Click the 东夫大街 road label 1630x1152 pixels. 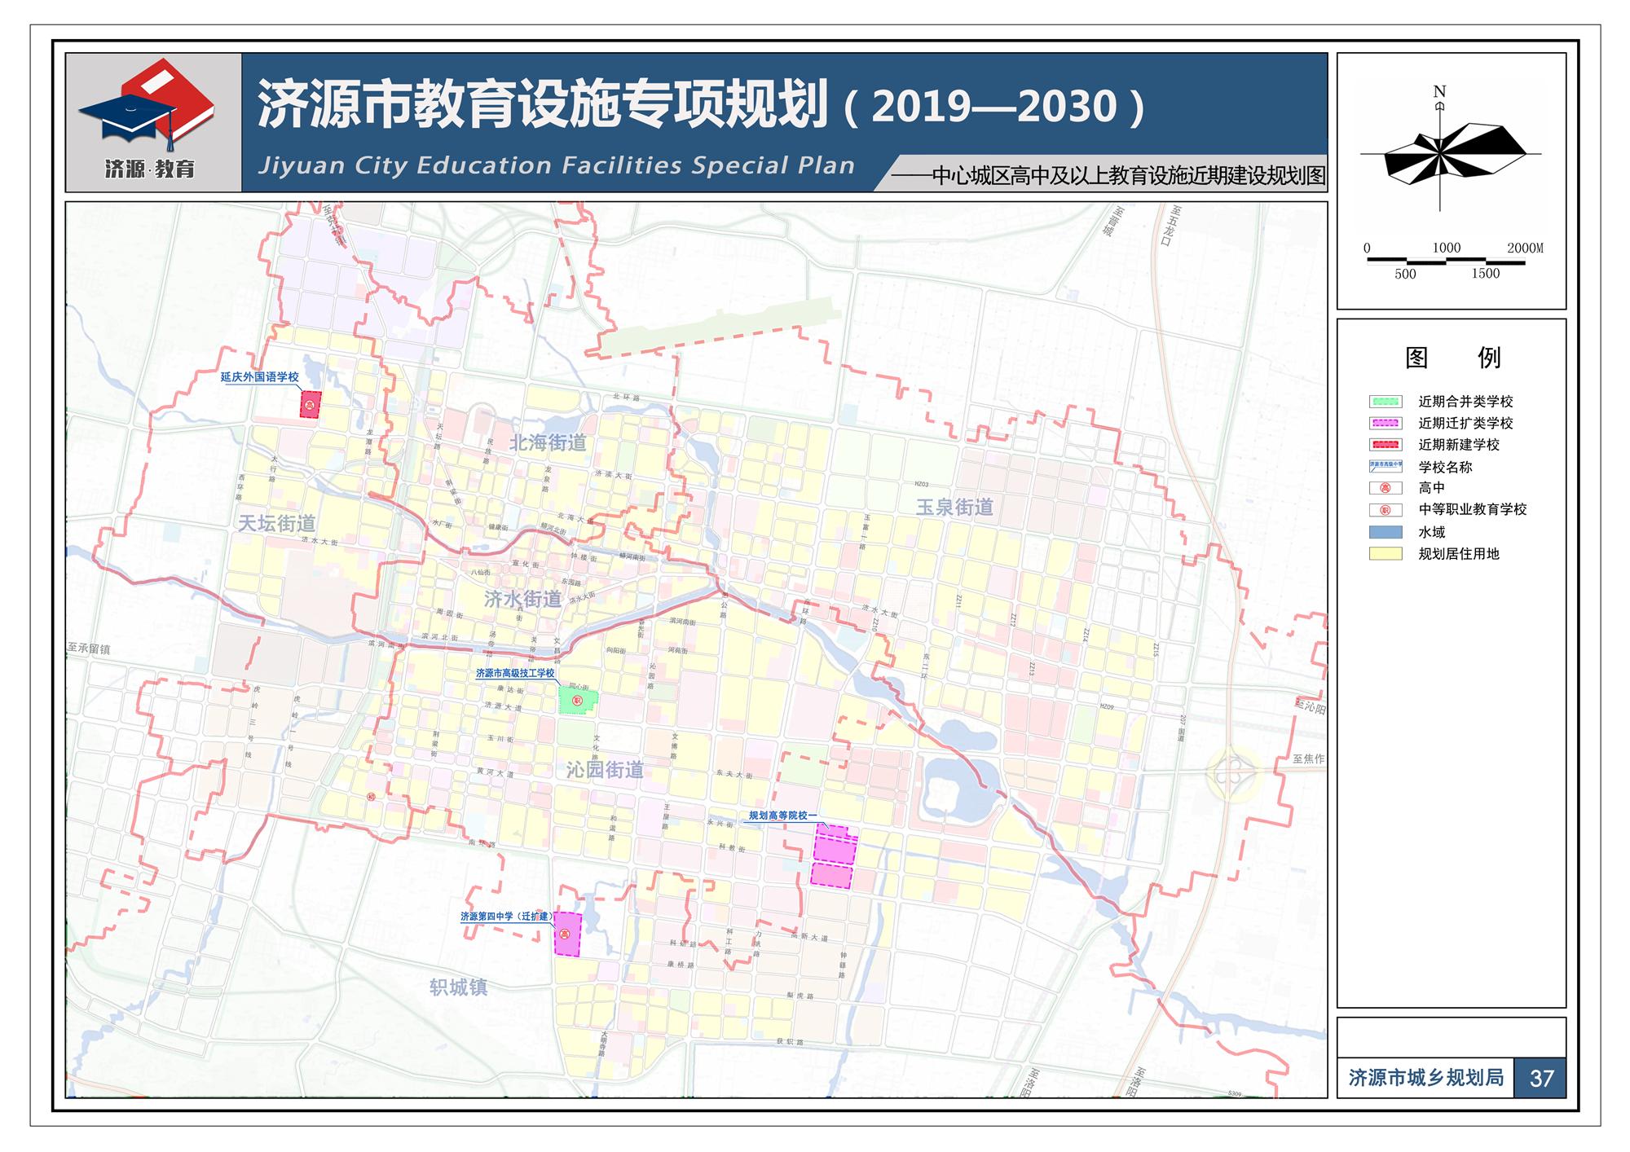(734, 776)
